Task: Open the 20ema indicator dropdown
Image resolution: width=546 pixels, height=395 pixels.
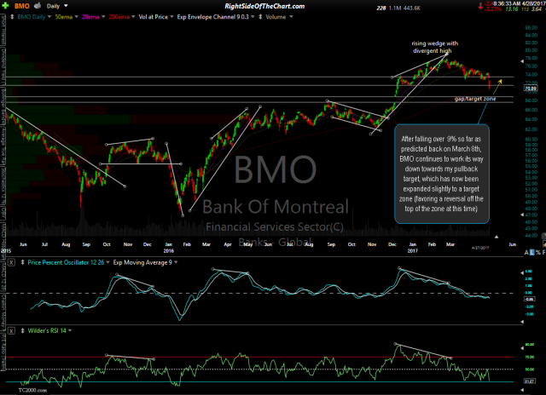Action: click(x=103, y=17)
